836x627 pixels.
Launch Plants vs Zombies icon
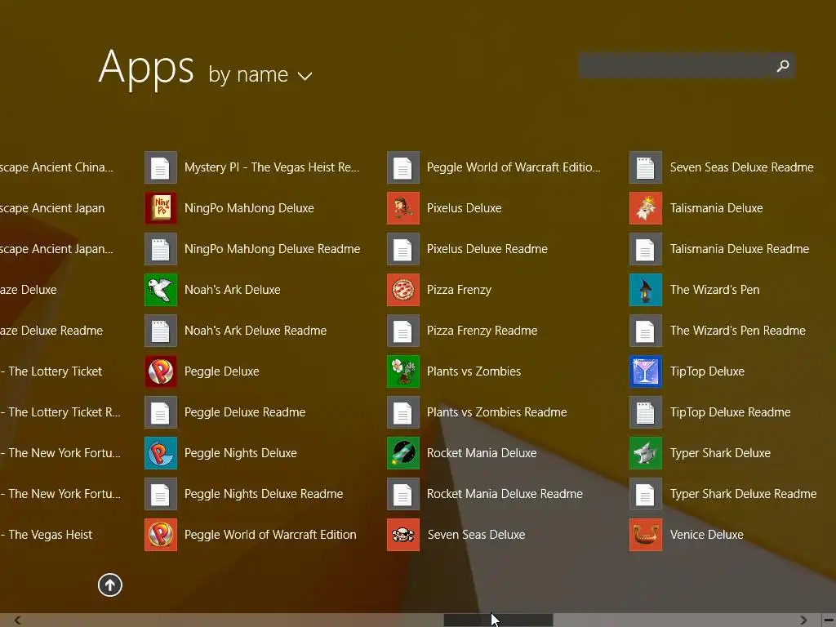coord(403,371)
